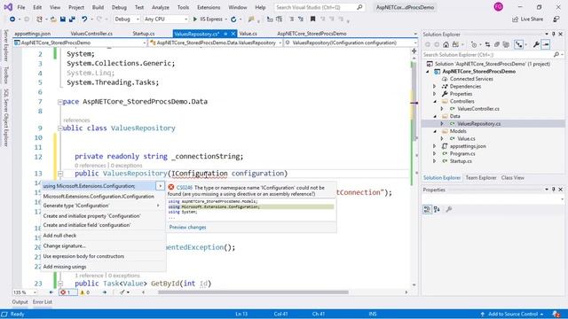This screenshot has height=319, width=568.
Task: Click the Search Visual Studio box
Action: coord(319,7)
